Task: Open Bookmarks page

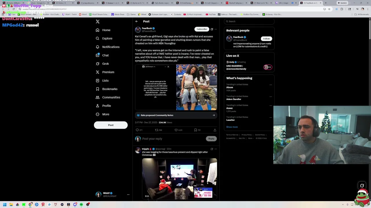Action: pos(106,89)
